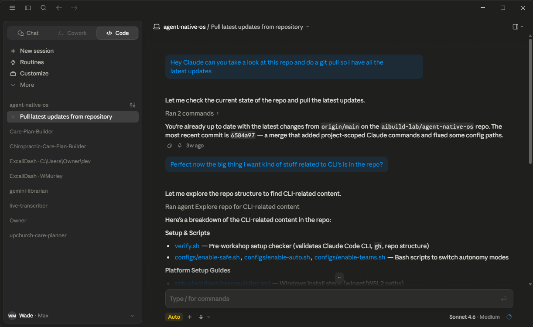Click the agent-native-os filter settings icon
Image resolution: width=533 pixels, height=327 pixels.
tap(133, 105)
